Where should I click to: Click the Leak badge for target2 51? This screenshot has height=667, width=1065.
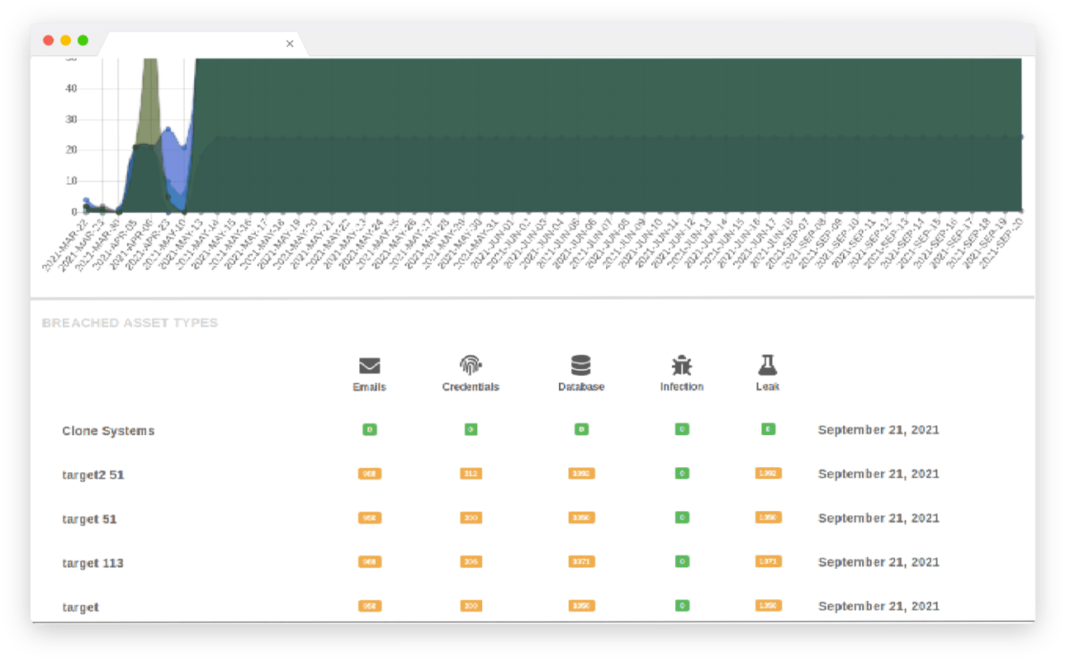(x=768, y=474)
